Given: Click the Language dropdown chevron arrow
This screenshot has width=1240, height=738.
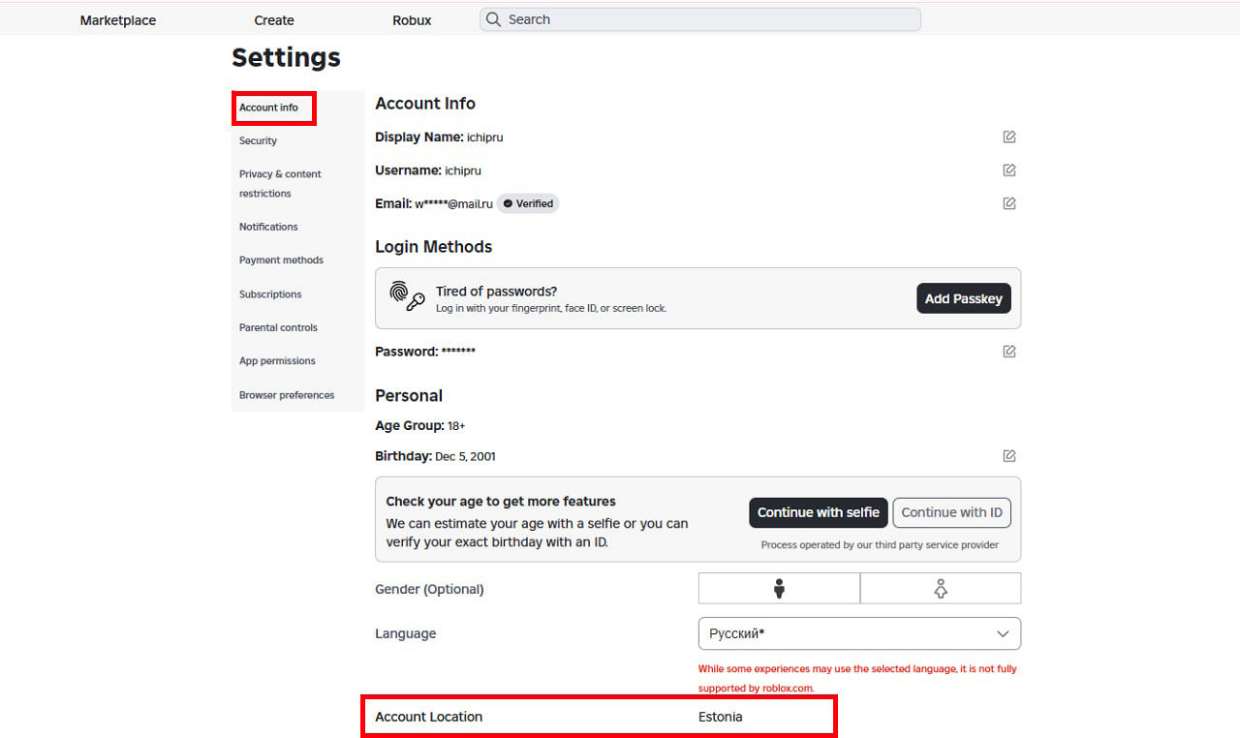Looking at the screenshot, I should (1003, 633).
